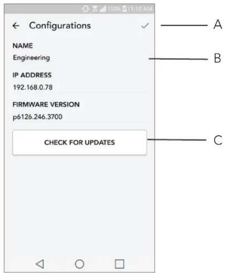Tap the Android back triangle button

coord(40,264)
